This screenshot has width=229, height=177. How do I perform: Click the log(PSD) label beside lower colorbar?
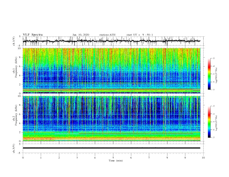(x=217, y=123)
